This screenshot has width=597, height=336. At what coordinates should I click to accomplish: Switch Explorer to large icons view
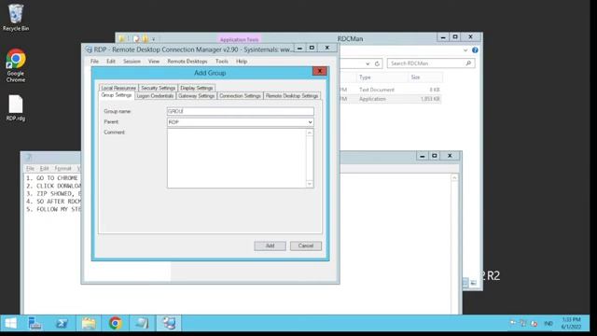474,283
